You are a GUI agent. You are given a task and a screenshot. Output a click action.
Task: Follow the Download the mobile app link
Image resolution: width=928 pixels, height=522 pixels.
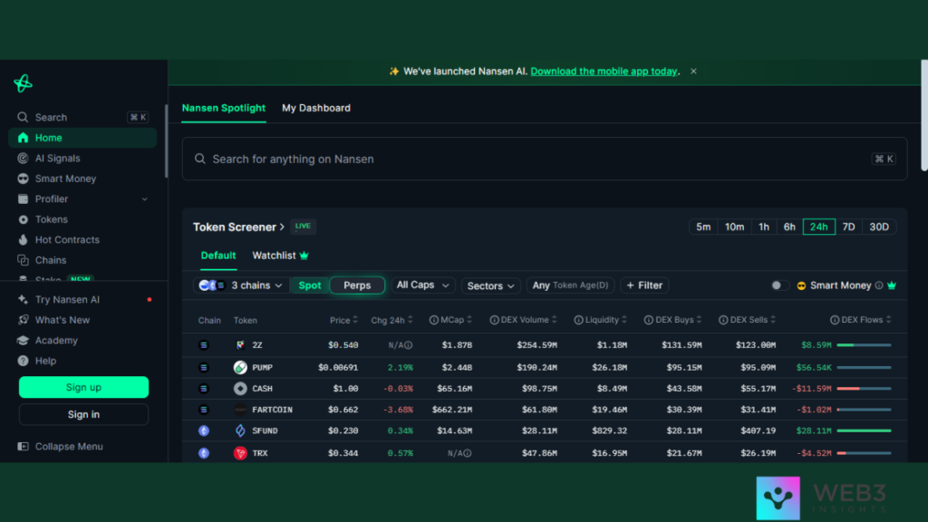click(604, 72)
